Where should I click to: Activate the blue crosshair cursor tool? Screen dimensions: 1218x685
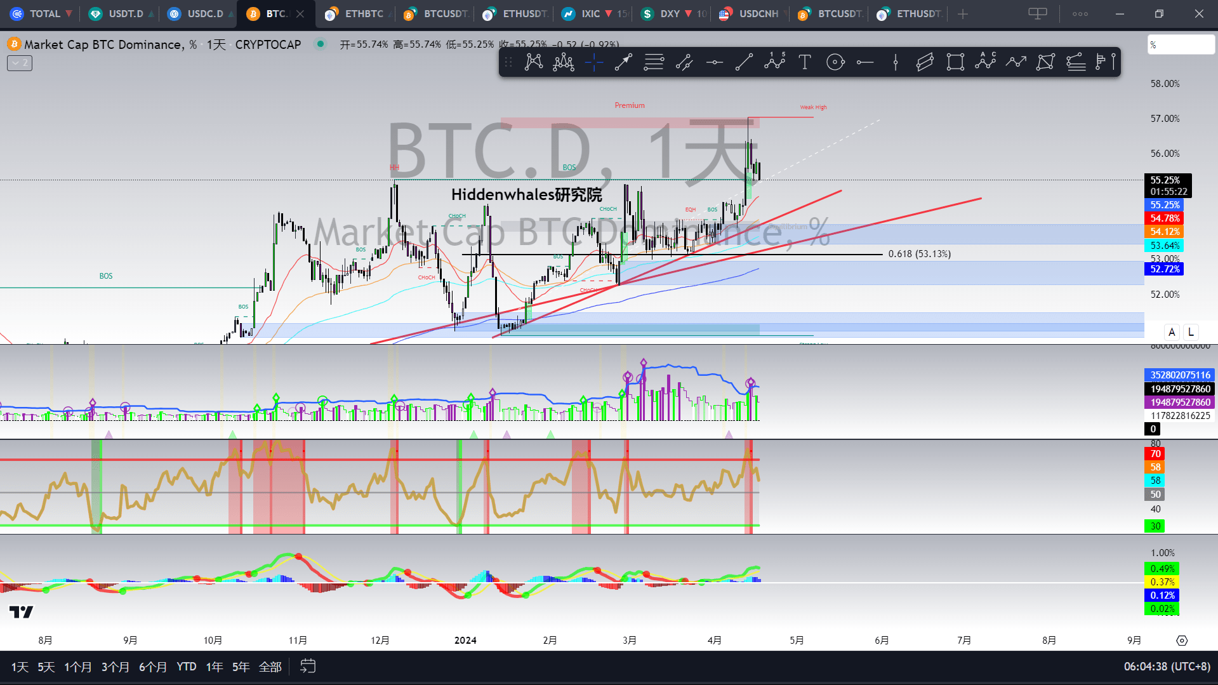click(x=594, y=62)
